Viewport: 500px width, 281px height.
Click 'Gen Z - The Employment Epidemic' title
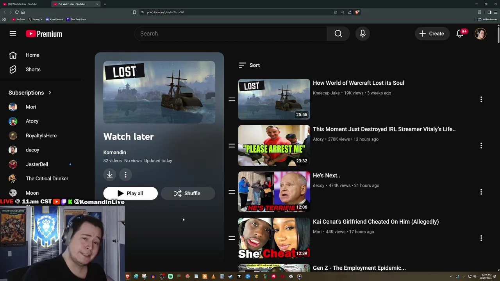coord(359,268)
